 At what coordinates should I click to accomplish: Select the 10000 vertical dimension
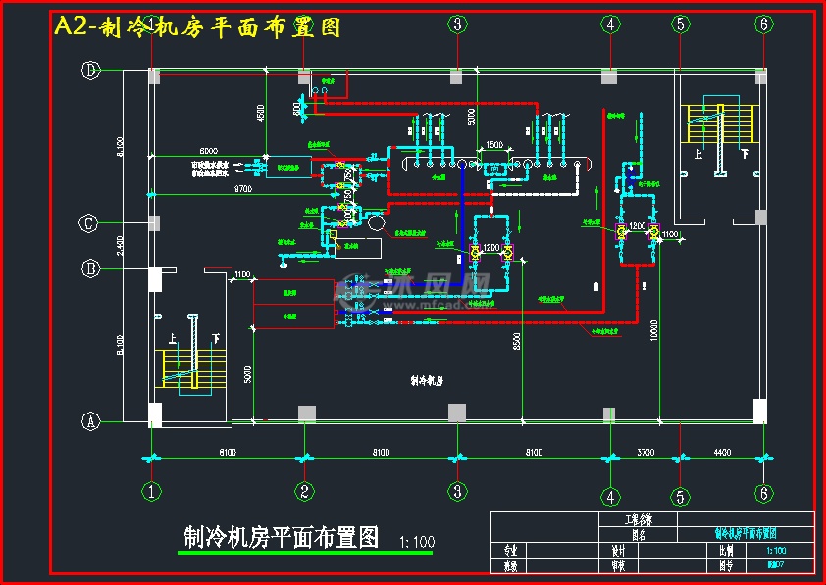click(x=654, y=330)
